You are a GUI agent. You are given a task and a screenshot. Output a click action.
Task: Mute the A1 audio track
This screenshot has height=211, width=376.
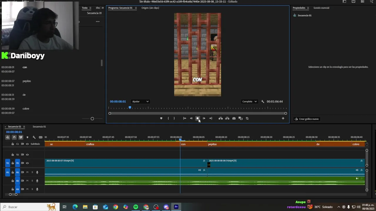[27, 172]
